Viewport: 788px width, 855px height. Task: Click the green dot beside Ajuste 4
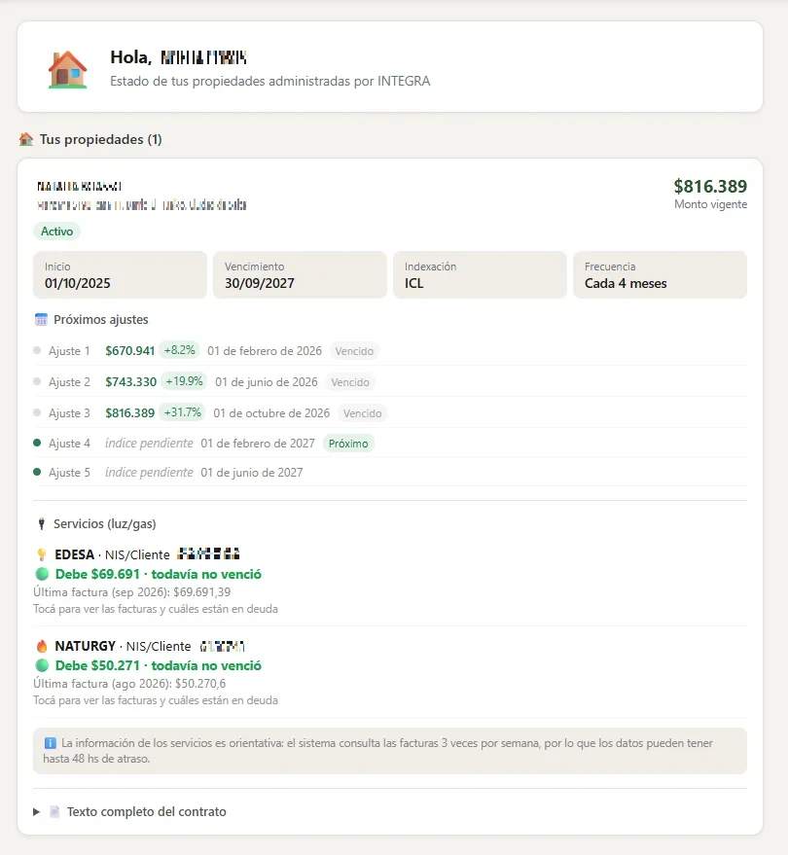click(x=37, y=443)
